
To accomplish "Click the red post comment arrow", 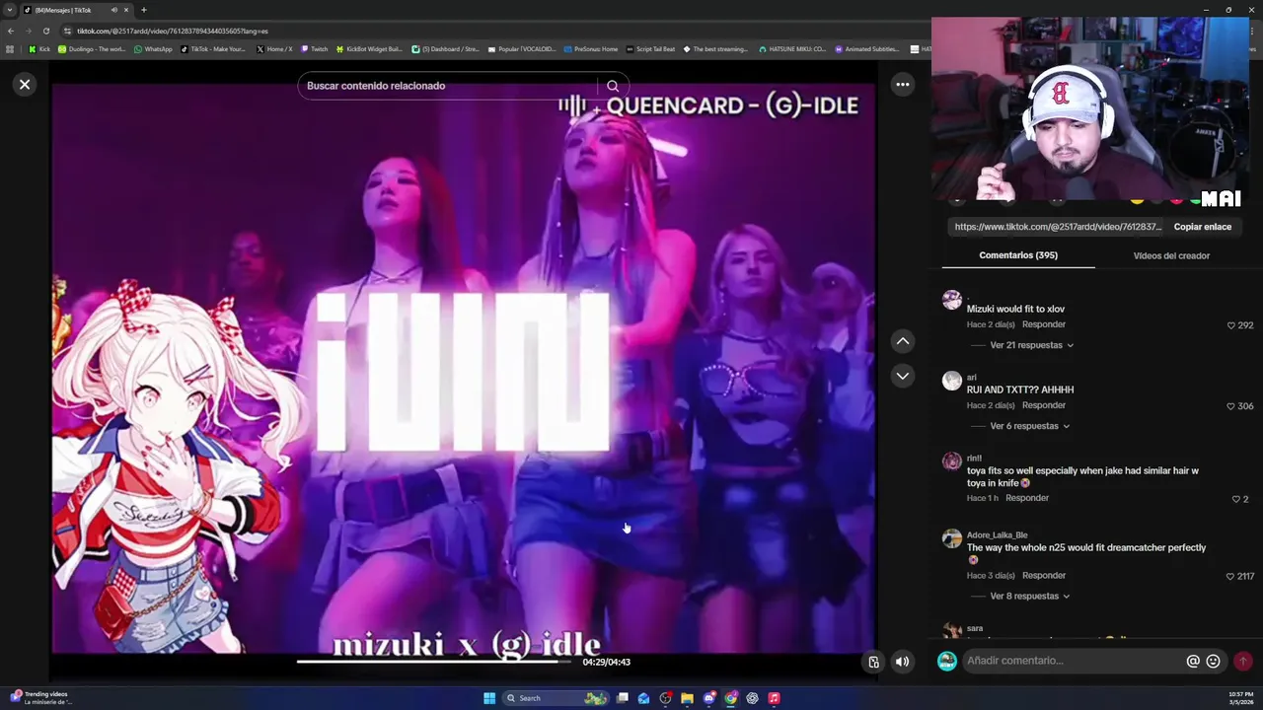I will [1243, 661].
